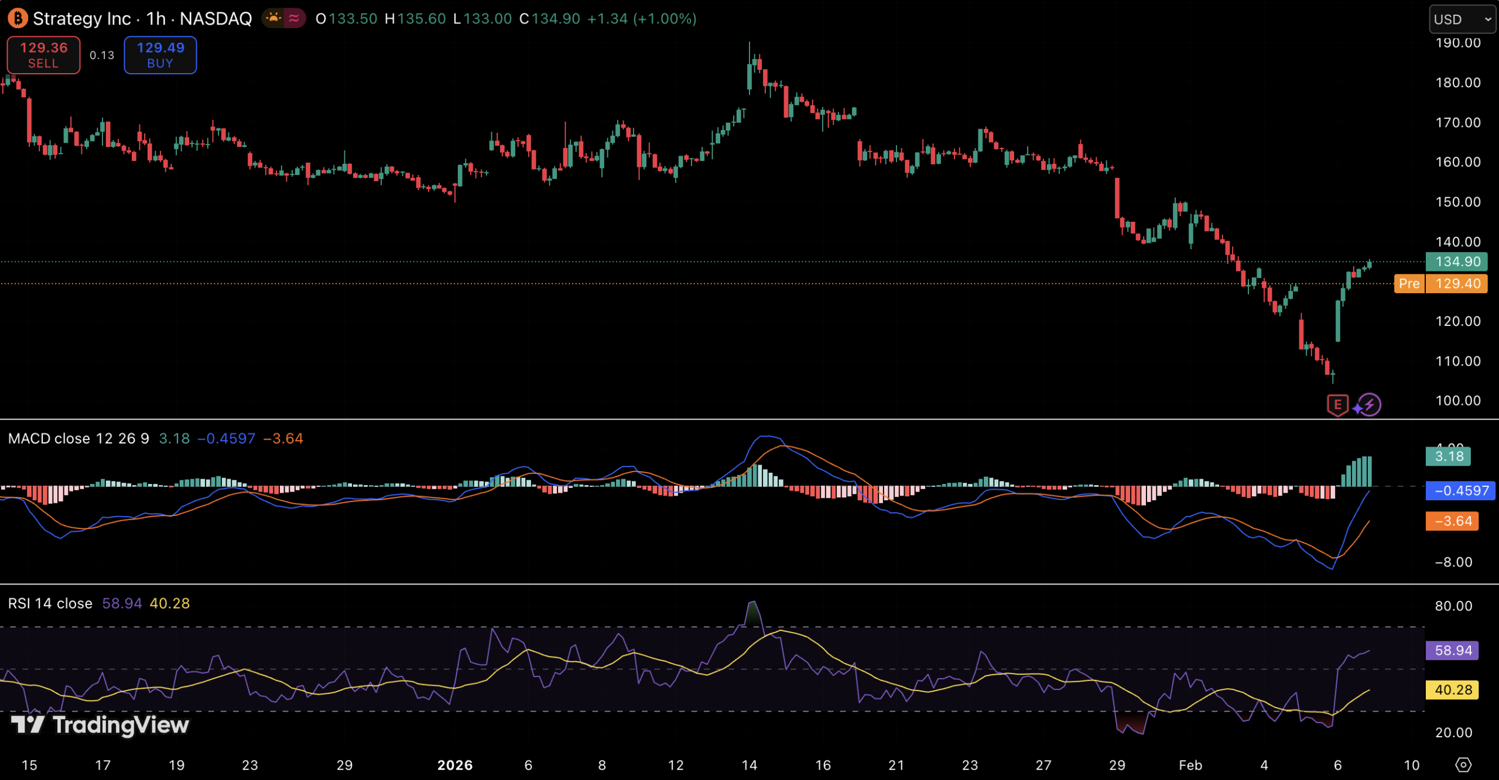This screenshot has width=1499, height=780.
Task: Click the purple lightning bolt event icon
Action: point(1370,404)
